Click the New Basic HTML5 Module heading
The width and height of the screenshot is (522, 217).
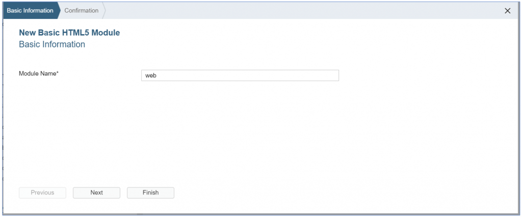click(x=69, y=33)
